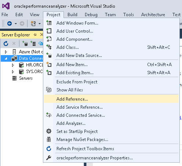Viewport: 182px width, 166px height.
Task: Open Manage NuGet Packages
Action: [111, 140]
